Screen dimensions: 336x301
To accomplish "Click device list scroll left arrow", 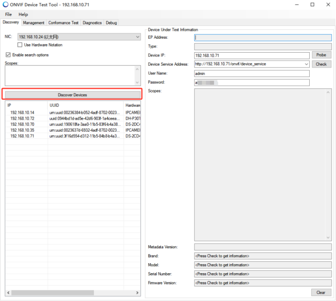I will 8,293.
